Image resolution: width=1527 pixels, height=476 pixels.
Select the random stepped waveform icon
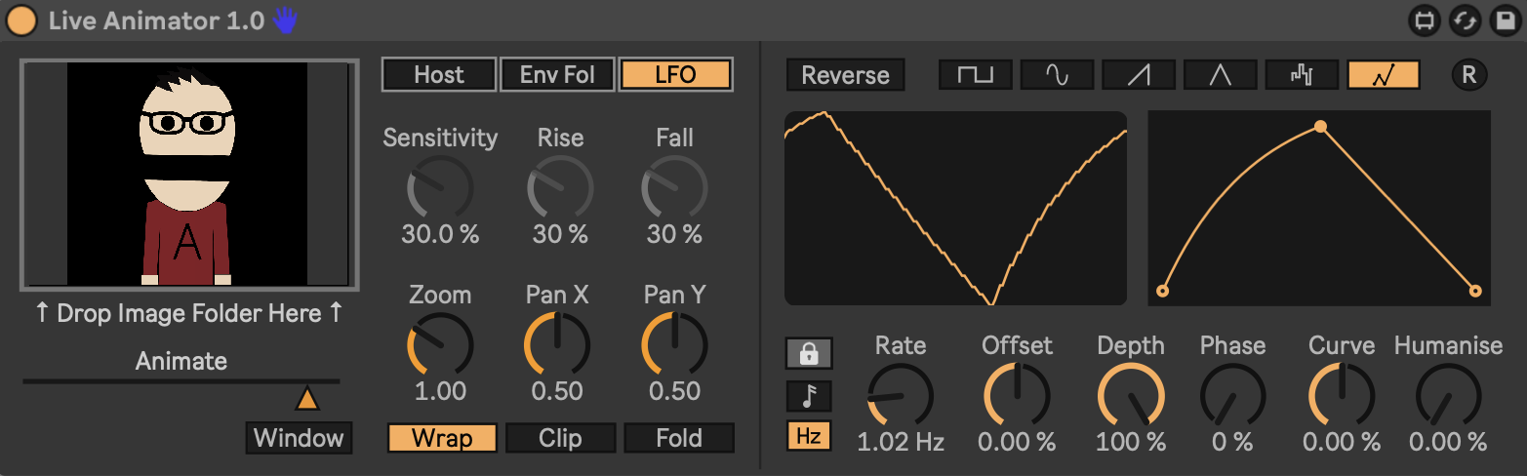[x=1302, y=75]
